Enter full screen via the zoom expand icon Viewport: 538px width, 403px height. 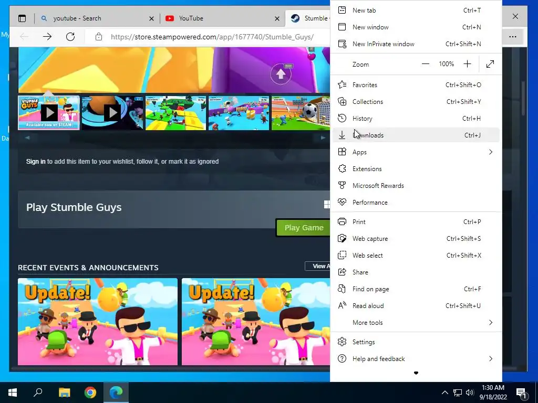tap(490, 64)
